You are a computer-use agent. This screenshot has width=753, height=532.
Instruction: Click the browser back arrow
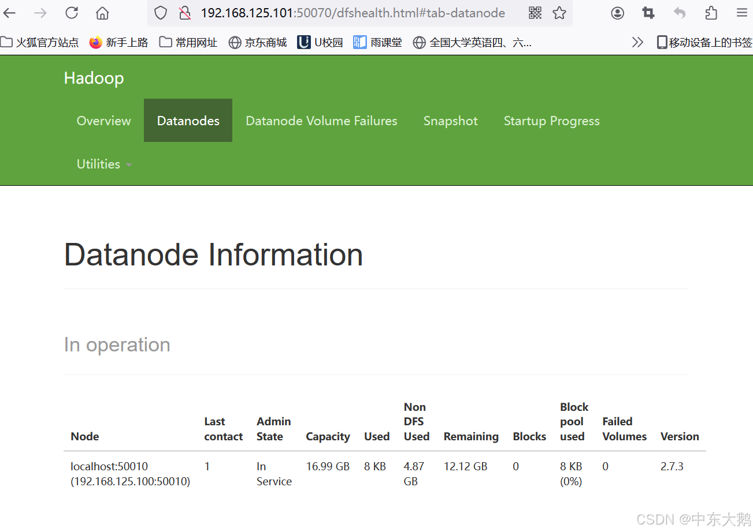coord(9,13)
